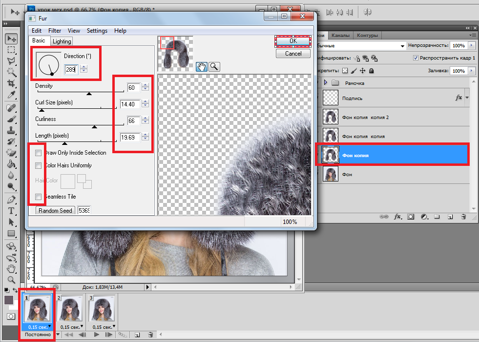Lock all on the layer
Viewport: 479px width, 342px height.
coord(372,71)
